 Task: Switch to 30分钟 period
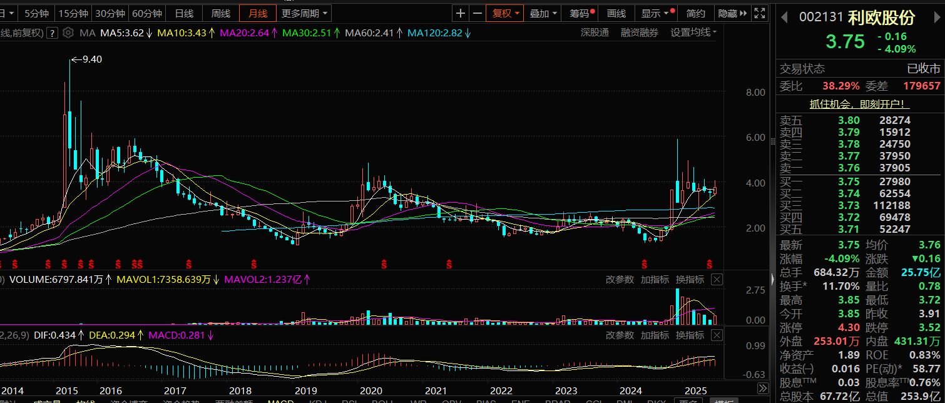[110, 13]
